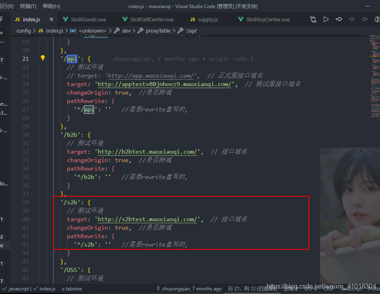Open the commented link http://app.maoxiaoqi.com/ on line 23

tap(151, 76)
